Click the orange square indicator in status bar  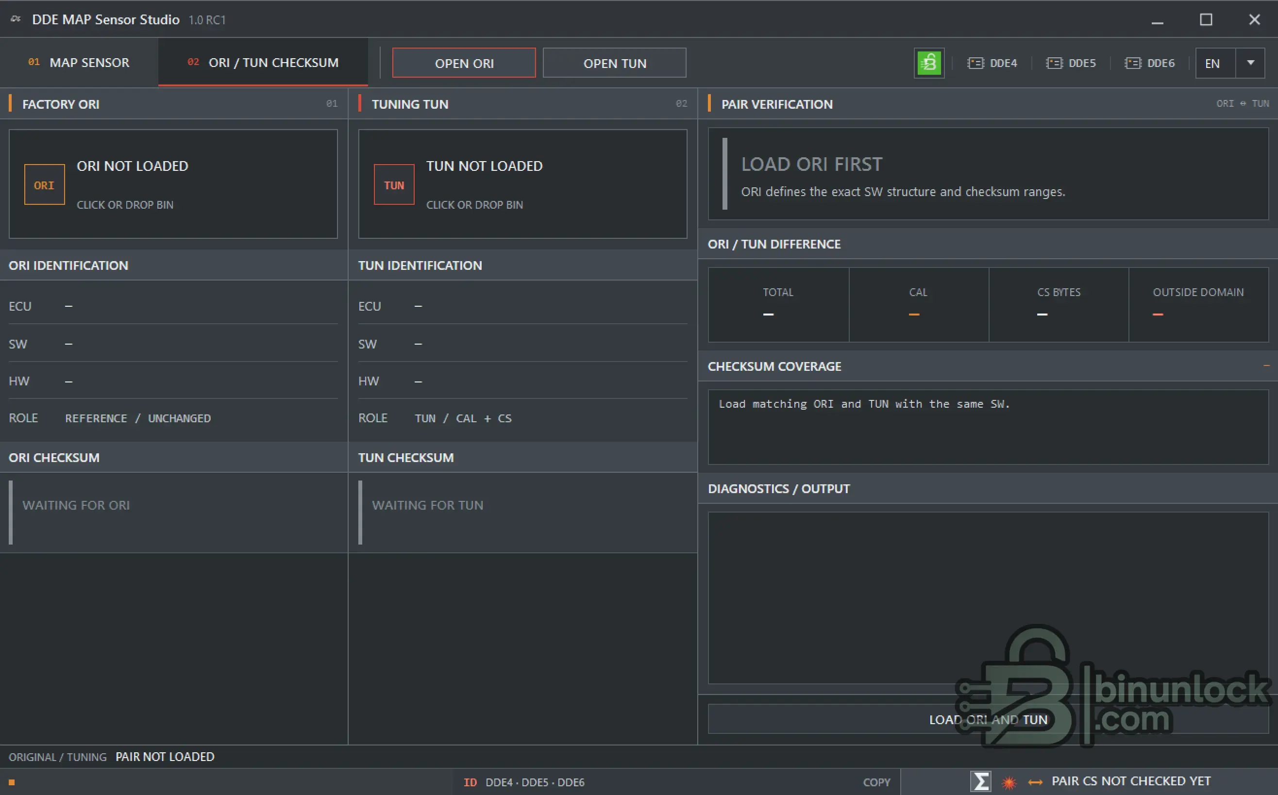[x=12, y=782]
